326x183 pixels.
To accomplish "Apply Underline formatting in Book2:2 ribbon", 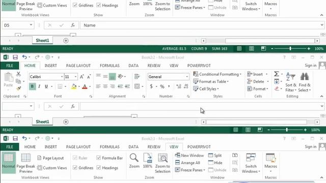I will 46,86.
